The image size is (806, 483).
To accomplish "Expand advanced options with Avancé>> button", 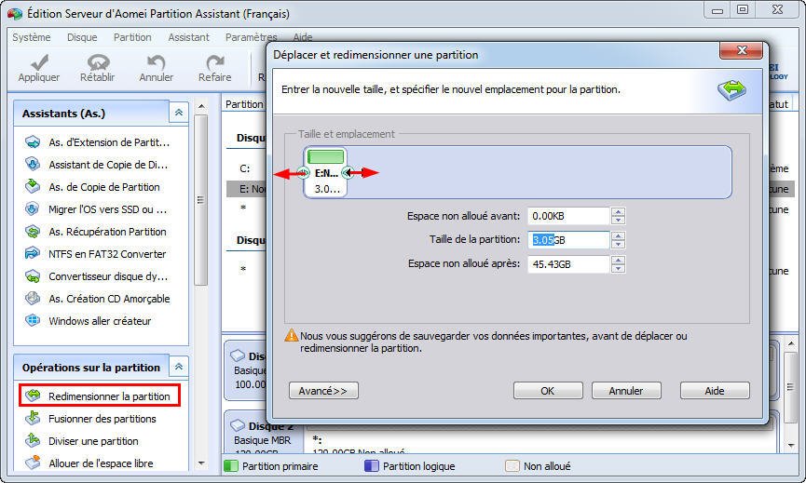I will pyautogui.click(x=323, y=391).
